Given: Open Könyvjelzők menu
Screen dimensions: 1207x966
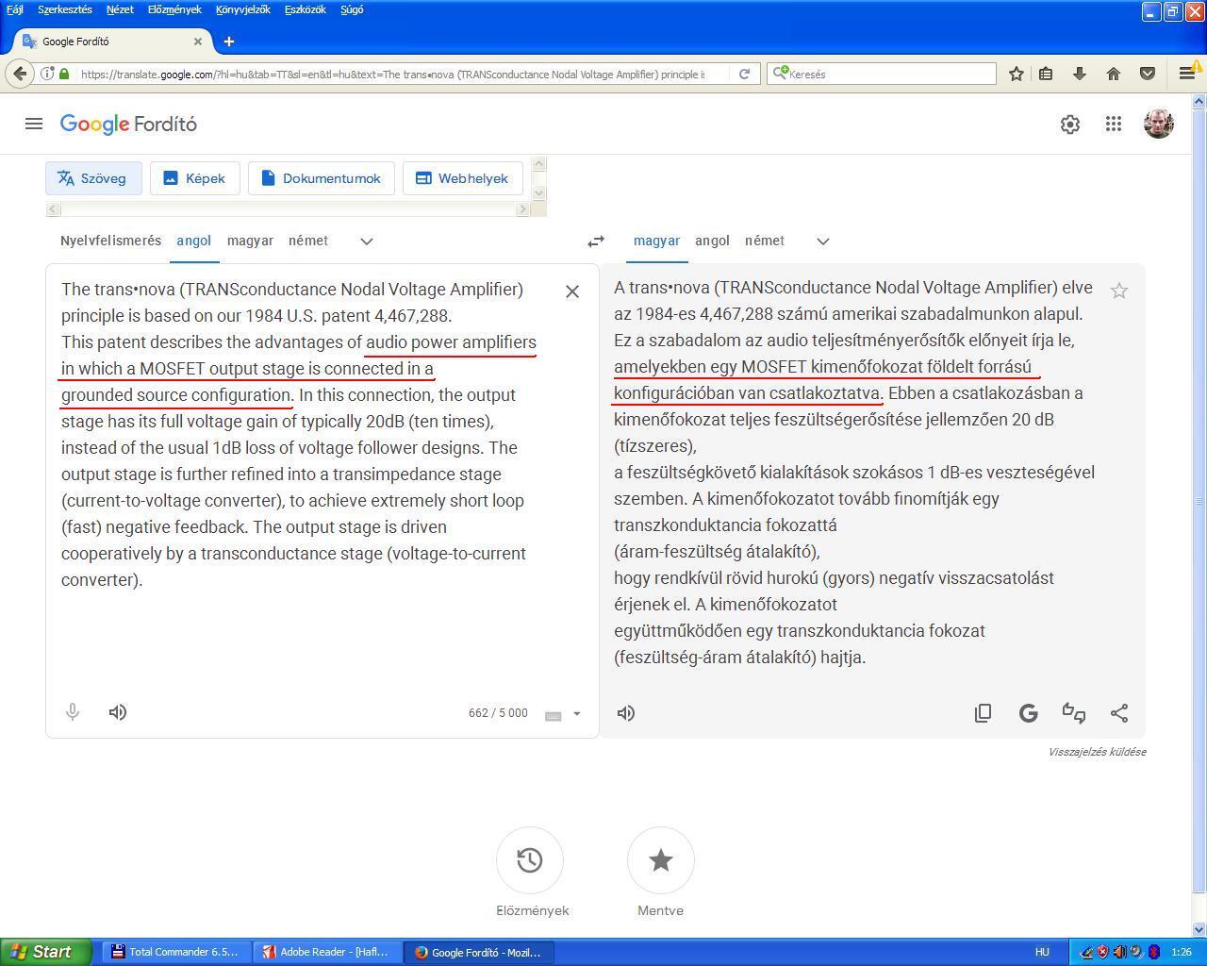Looking at the screenshot, I should (x=243, y=9).
